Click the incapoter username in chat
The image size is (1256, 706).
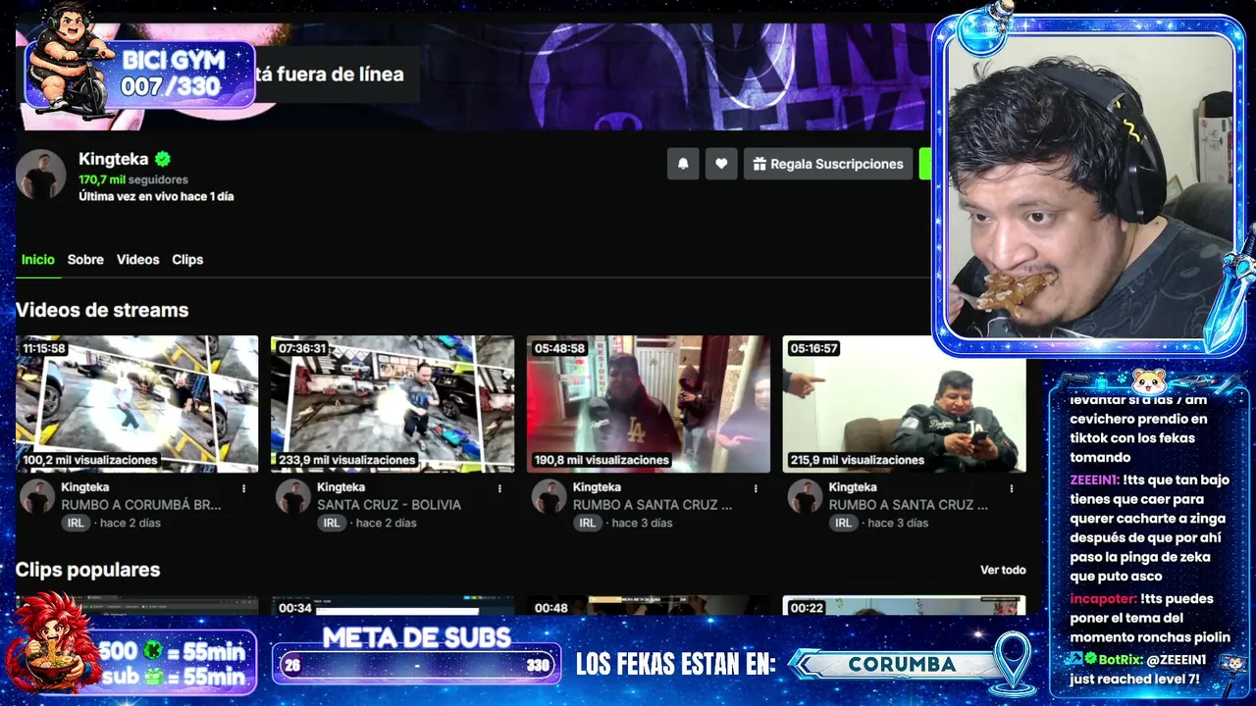tap(1103, 599)
